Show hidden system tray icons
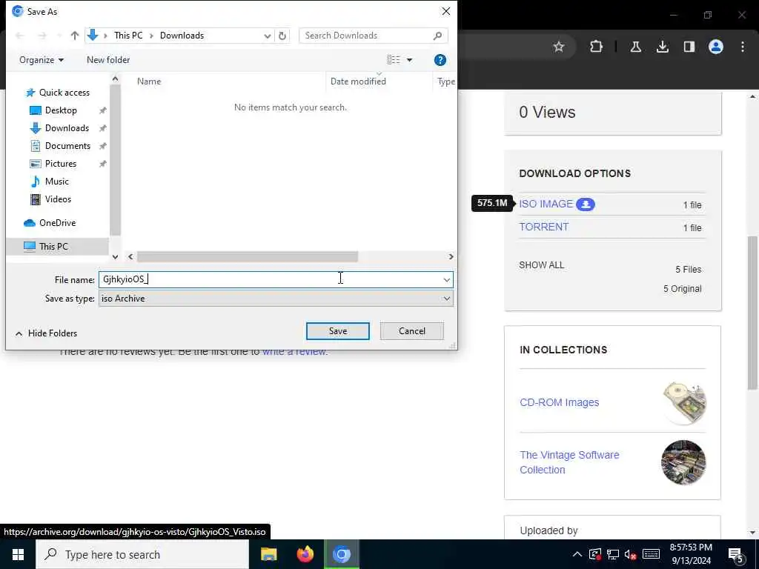The width and height of the screenshot is (759, 569). pos(577,554)
